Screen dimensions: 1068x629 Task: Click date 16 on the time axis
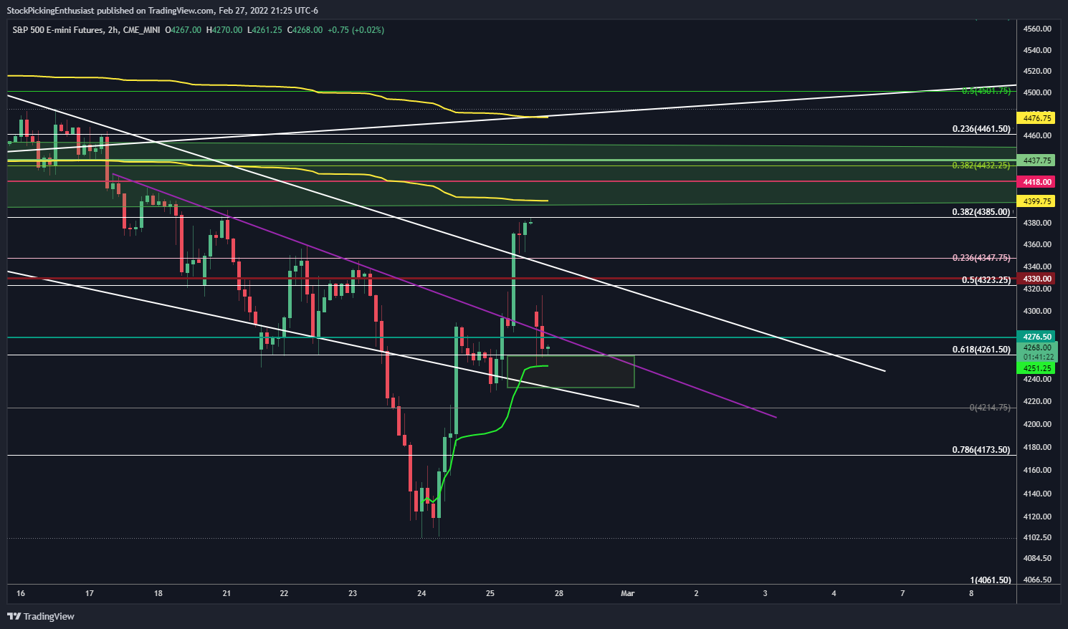tap(20, 593)
